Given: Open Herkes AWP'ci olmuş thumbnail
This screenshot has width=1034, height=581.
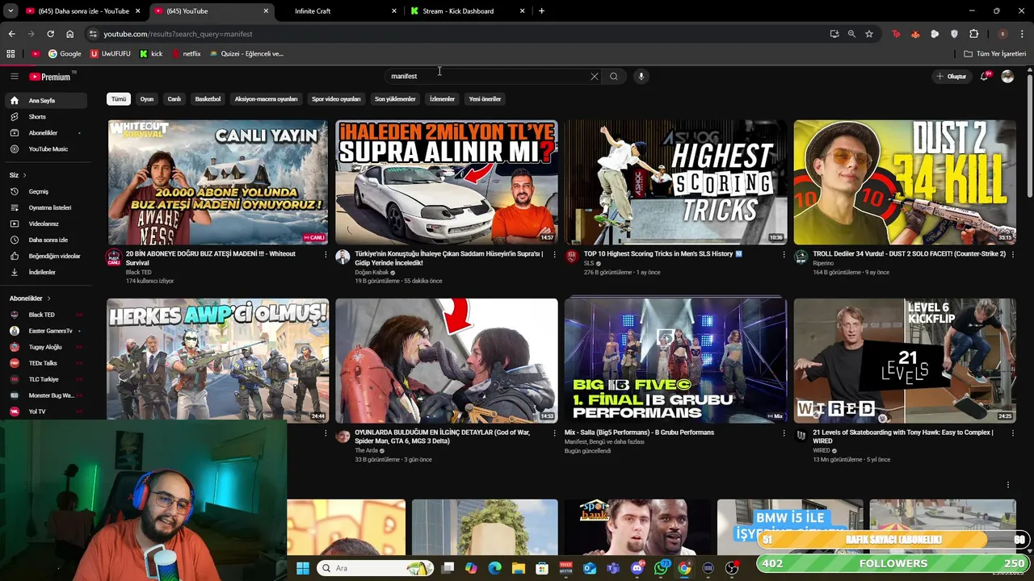Looking at the screenshot, I should [x=218, y=361].
